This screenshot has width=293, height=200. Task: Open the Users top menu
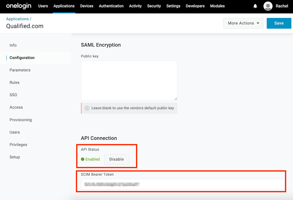[x=43, y=6]
